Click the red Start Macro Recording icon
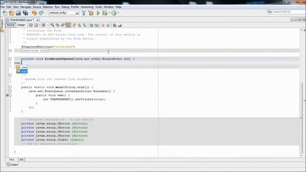This screenshot has height=172, width=306. 103,25
